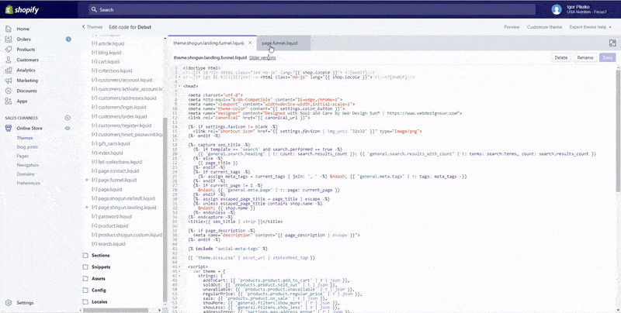Open Themes submenu item
Screen dimensions: 621x313
(25, 138)
